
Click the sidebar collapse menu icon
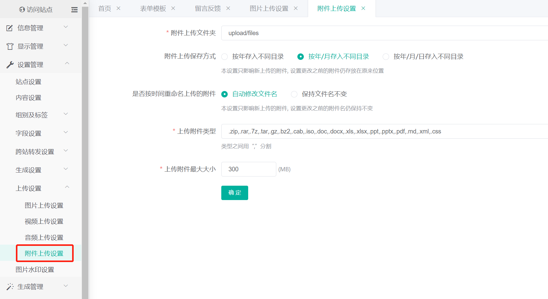tap(74, 10)
